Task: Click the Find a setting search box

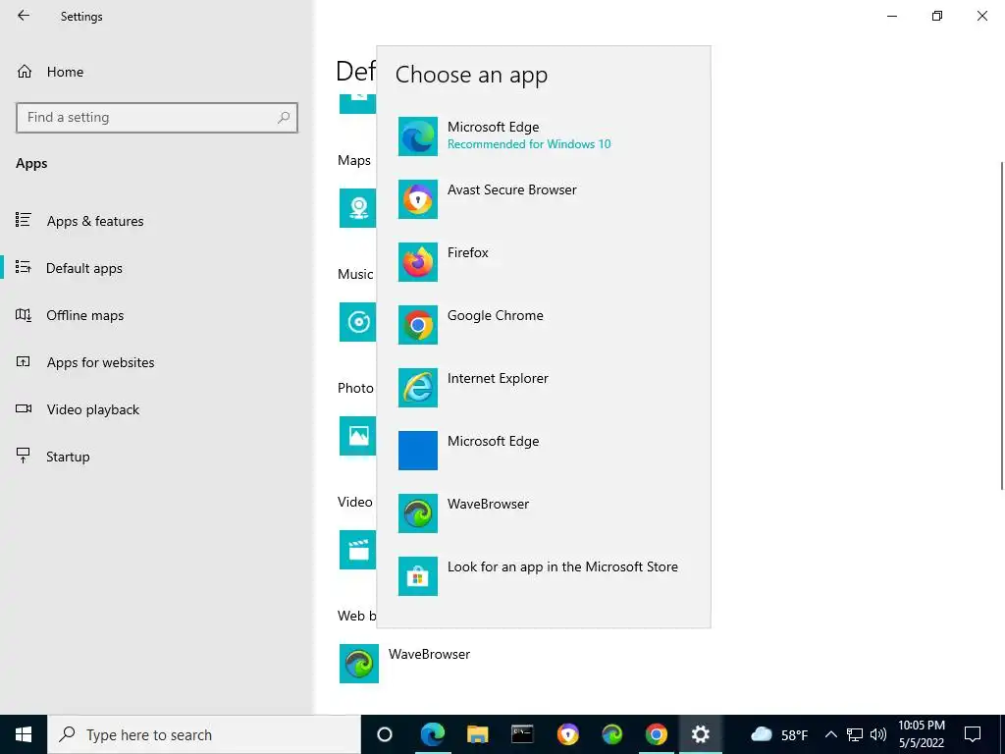Action: tap(157, 118)
